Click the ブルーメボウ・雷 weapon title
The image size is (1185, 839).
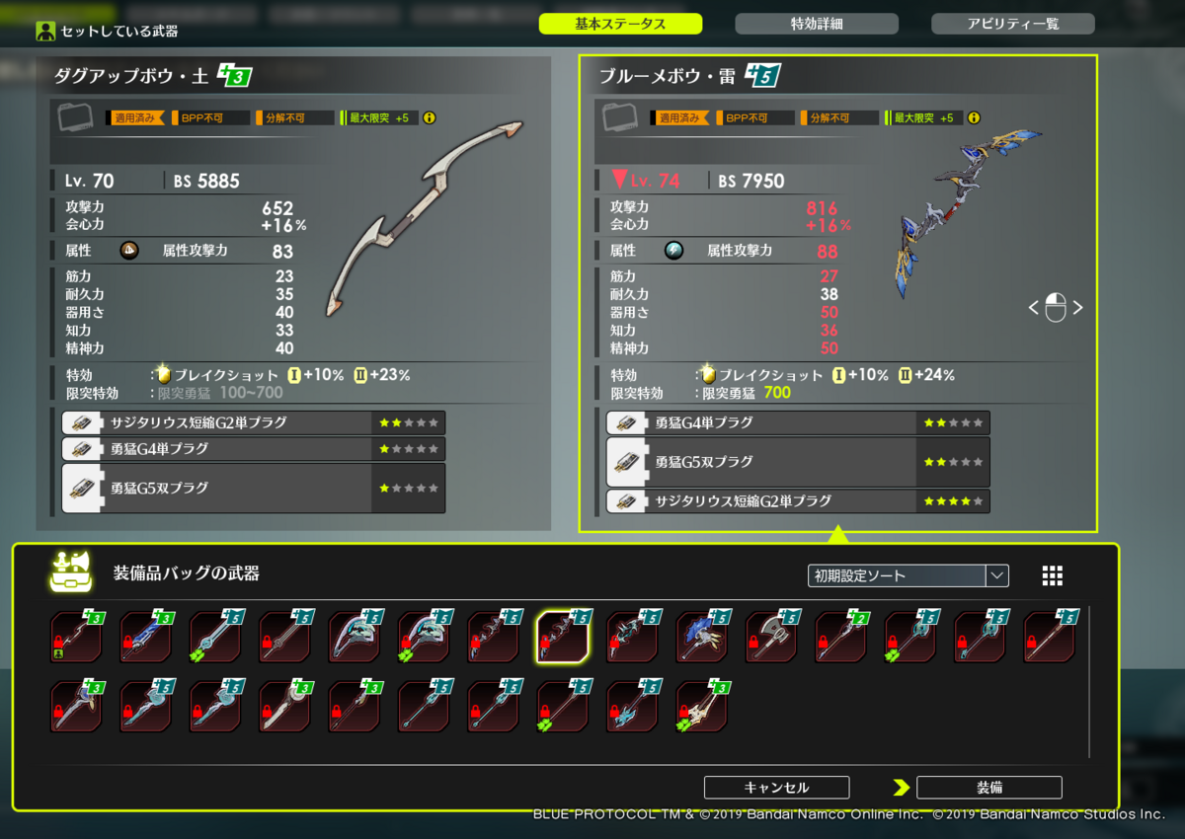click(669, 76)
